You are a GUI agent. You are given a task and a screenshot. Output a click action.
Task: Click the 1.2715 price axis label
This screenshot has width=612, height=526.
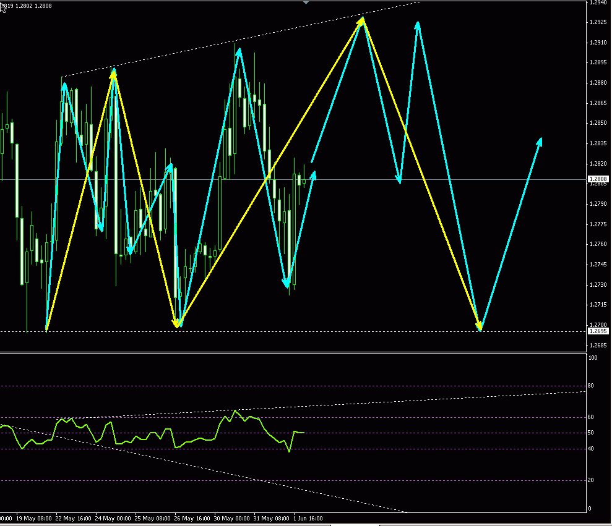pos(598,305)
